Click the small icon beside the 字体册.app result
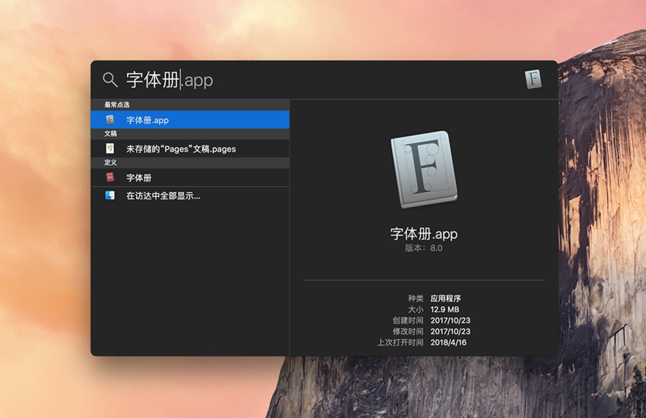This screenshot has width=646, height=418. point(110,120)
